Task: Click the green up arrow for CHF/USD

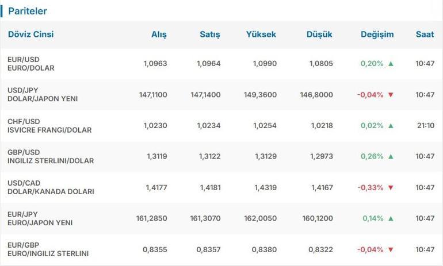Action: click(391, 126)
